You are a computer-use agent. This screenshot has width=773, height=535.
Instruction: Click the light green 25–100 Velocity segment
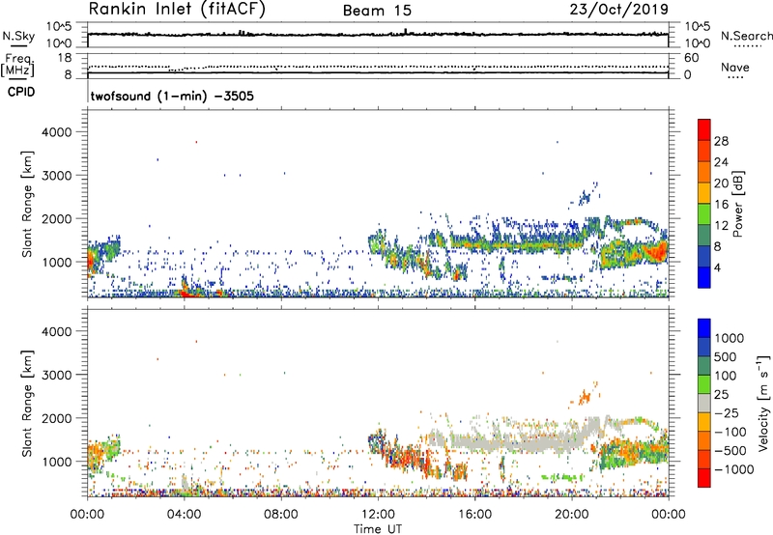point(704,384)
